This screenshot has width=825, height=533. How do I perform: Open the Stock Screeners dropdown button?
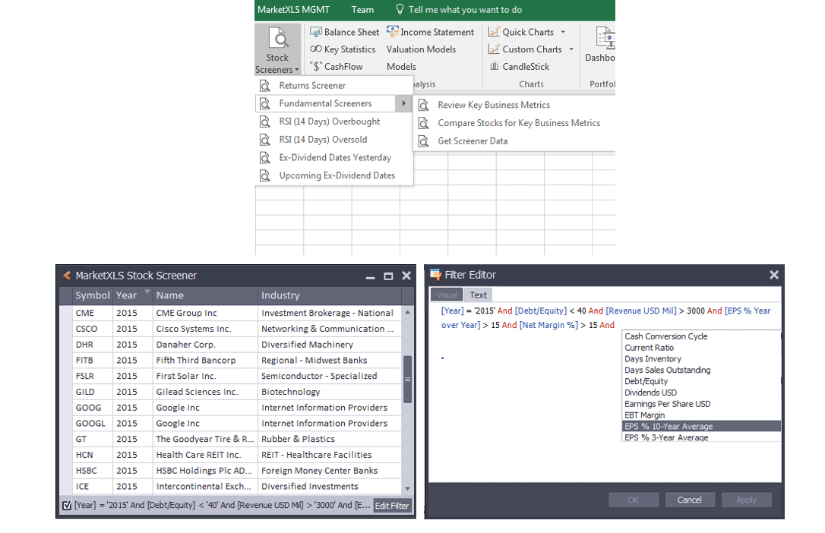(x=277, y=50)
